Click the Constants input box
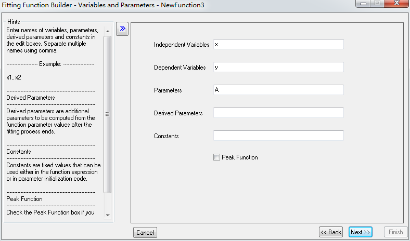The image size is (410, 241). (x=278, y=136)
